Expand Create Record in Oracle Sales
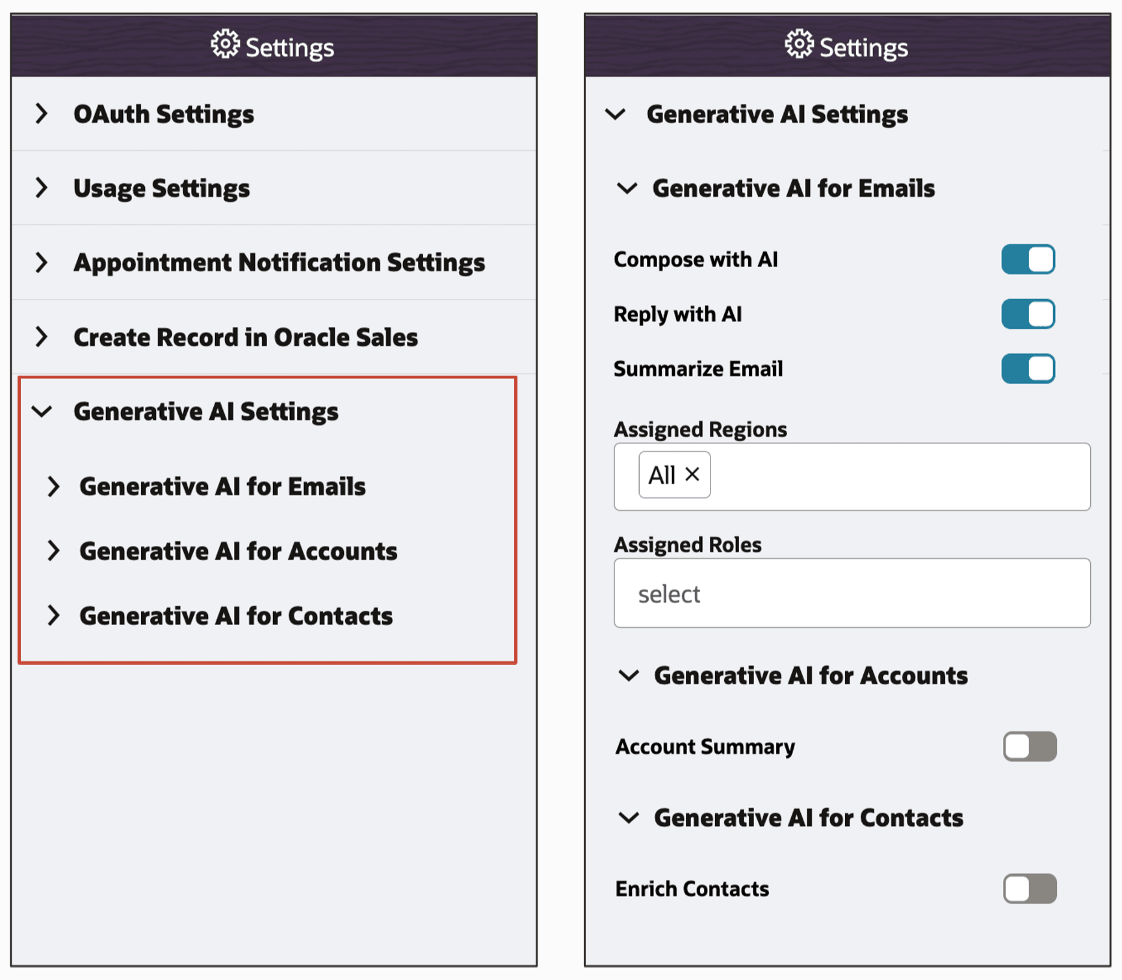This screenshot has height=980, width=1122. click(42, 337)
